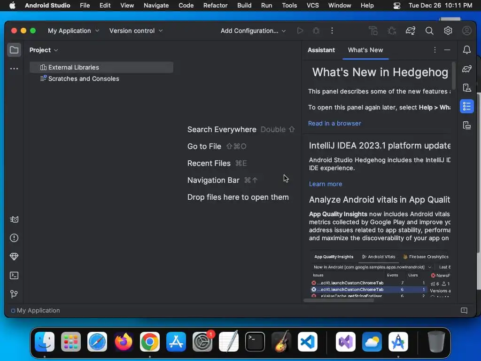This screenshot has width=481, height=361.
Task: Open the Trash in the Dock
Action: coord(436,342)
